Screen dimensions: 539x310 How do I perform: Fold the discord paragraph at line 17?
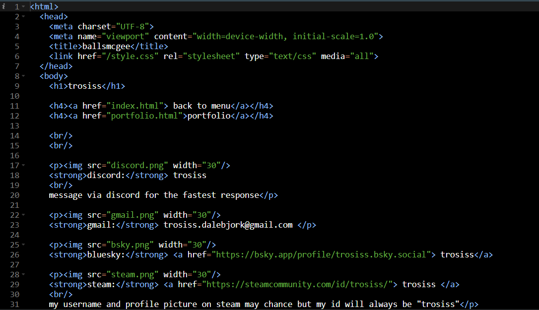[23, 165]
